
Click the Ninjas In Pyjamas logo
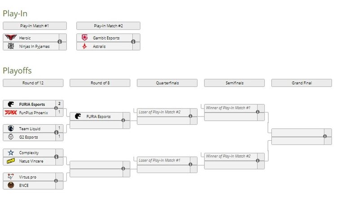(x=10, y=46)
